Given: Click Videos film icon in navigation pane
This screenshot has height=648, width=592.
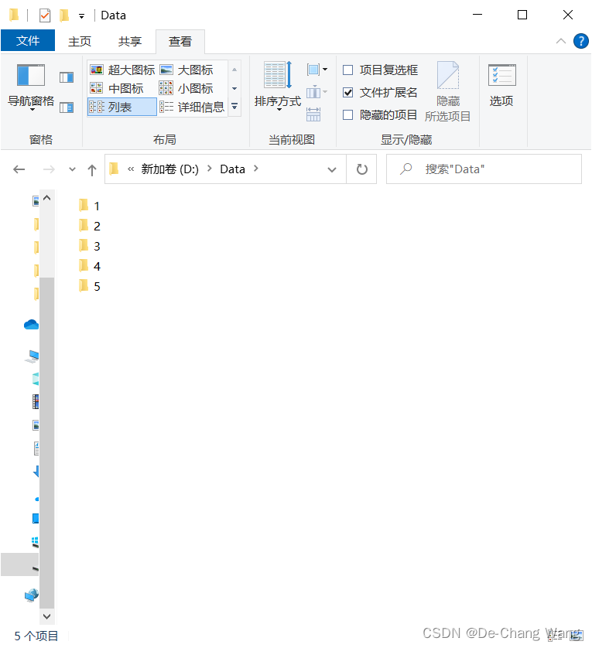Looking at the screenshot, I should click(36, 401).
